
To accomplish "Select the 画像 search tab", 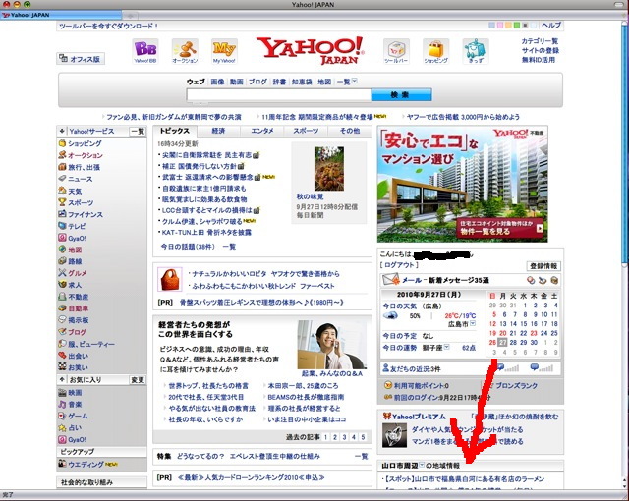I will tap(218, 82).
